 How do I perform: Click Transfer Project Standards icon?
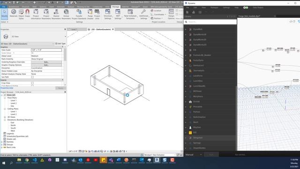pyautogui.click(x=79, y=14)
